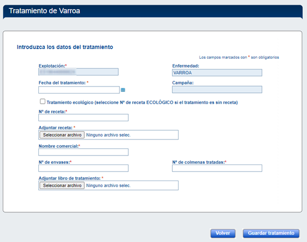
Task: Click the Volver button
Action: pyautogui.click(x=223, y=233)
